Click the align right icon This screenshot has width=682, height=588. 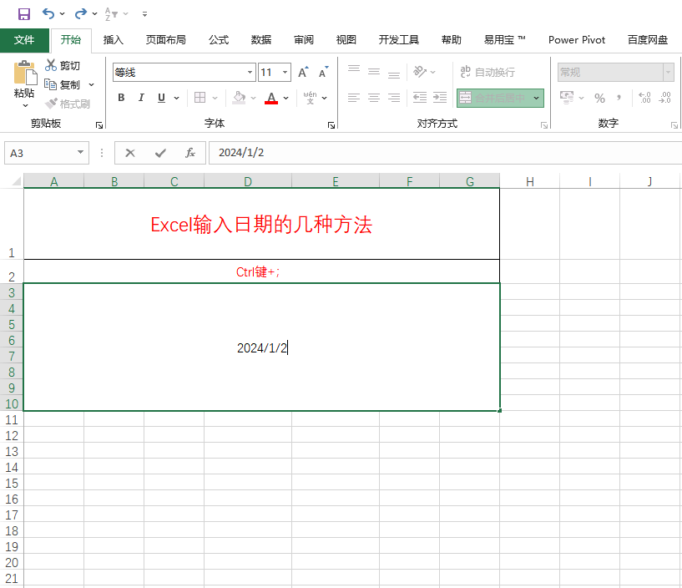coord(394,98)
